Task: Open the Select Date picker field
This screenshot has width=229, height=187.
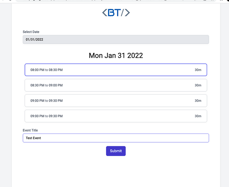Action: (x=116, y=40)
